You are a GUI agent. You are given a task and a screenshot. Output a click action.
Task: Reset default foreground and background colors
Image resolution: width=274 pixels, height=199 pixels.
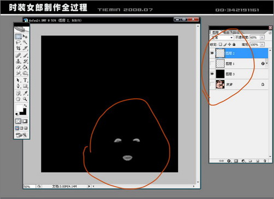(x=17, y=114)
